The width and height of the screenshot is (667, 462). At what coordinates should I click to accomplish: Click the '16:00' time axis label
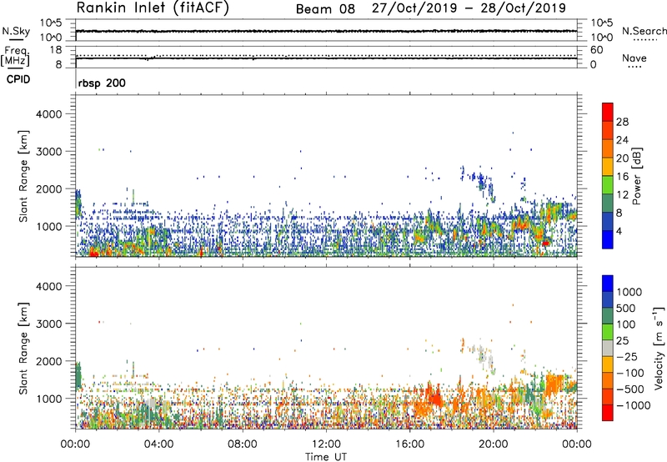pyautogui.click(x=409, y=444)
